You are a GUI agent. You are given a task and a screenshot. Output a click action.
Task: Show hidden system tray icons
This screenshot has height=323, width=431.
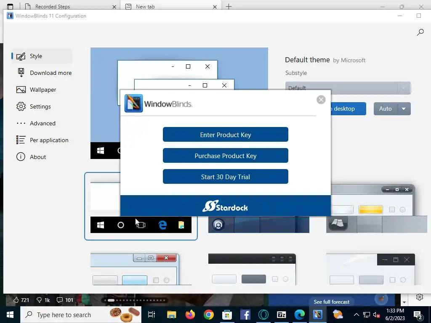[356, 315]
